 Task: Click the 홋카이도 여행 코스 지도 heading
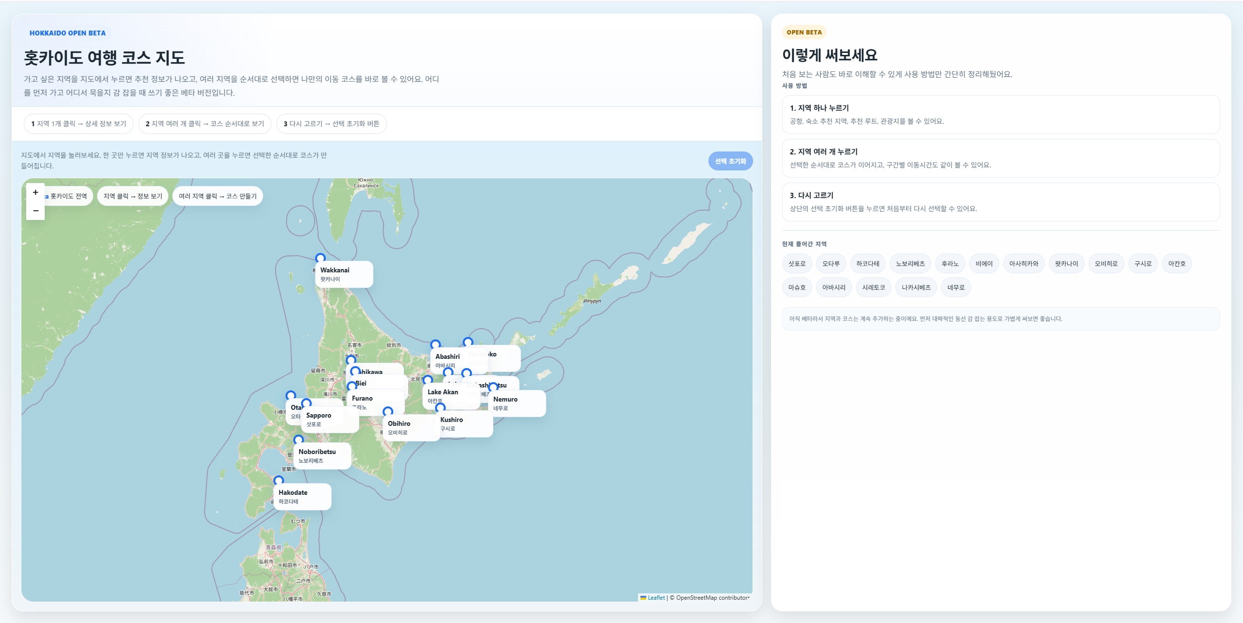[x=104, y=58]
